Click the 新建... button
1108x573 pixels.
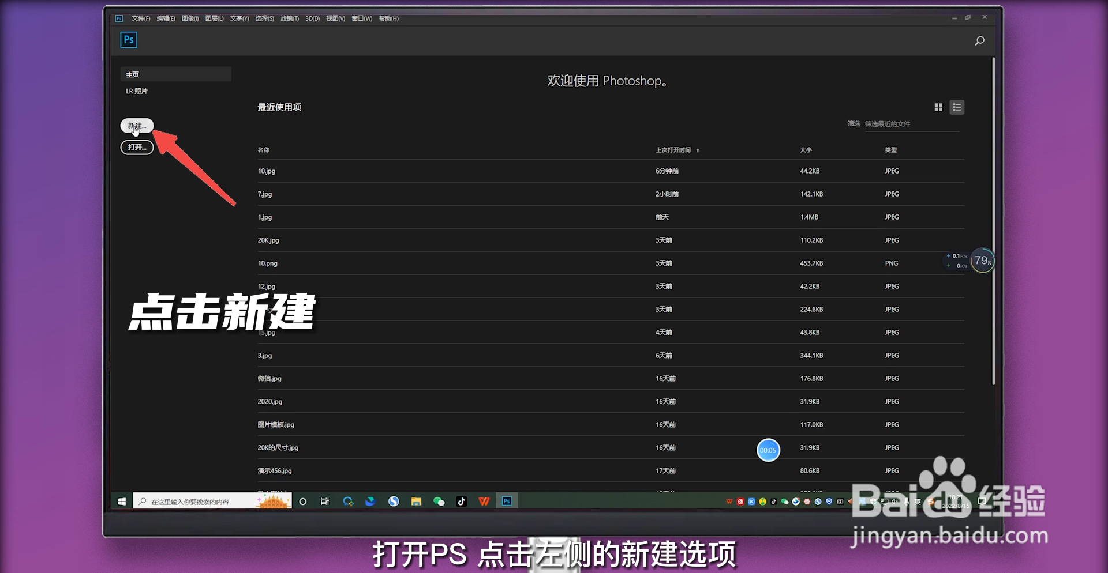137,126
